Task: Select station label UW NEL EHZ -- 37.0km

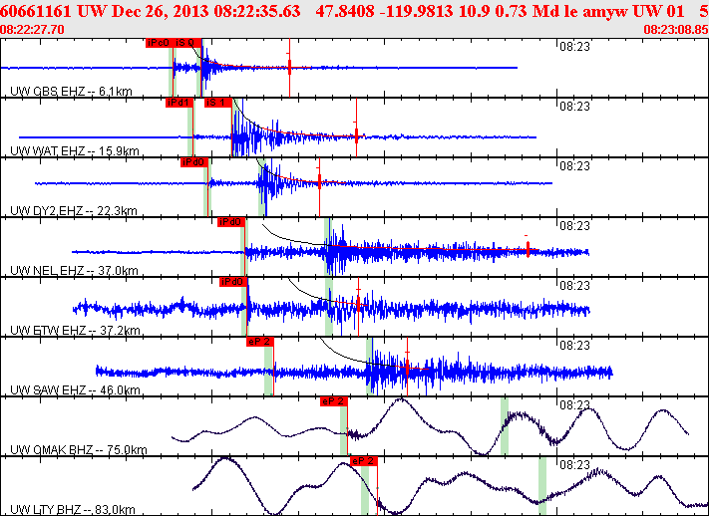Action: click(74, 270)
